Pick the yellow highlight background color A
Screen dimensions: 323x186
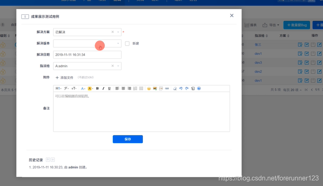pos(90,89)
